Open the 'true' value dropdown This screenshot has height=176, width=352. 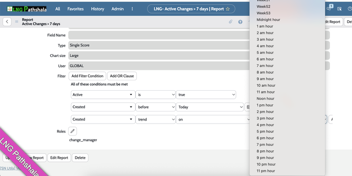click(206, 95)
